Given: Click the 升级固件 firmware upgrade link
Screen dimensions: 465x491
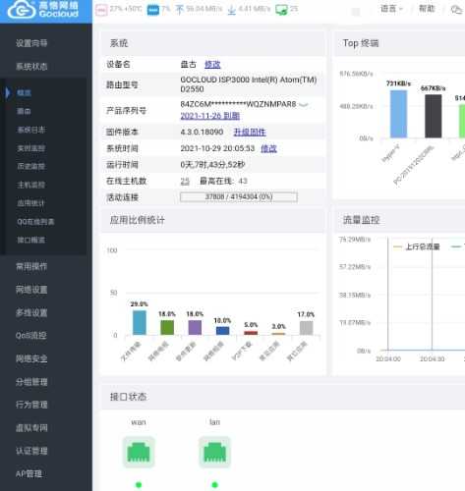Looking at the screenshot, I should 250,132.
